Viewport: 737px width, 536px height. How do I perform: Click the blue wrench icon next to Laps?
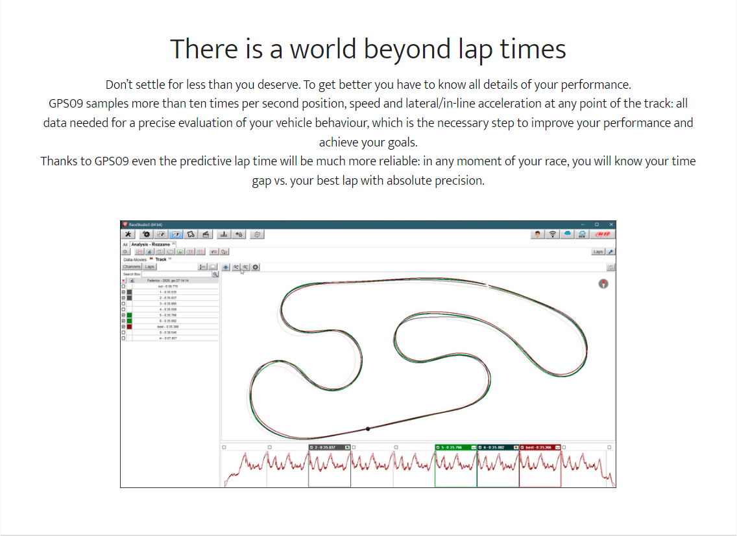(x=610, y=251)
